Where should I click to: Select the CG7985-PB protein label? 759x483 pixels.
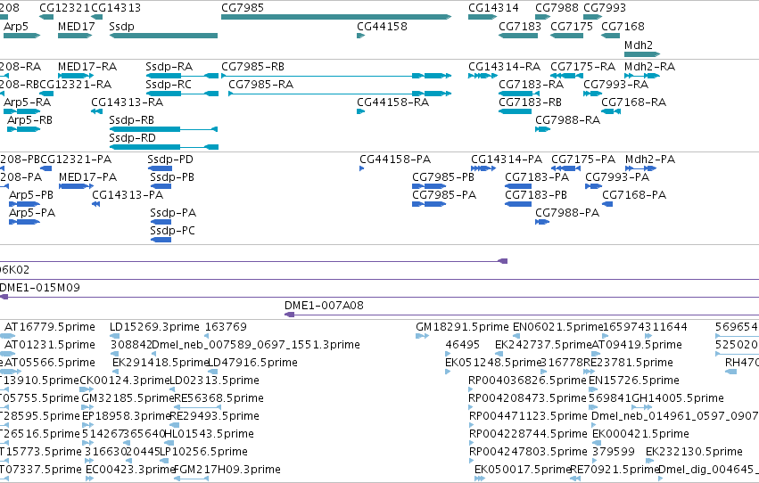(x=443, y=177)
